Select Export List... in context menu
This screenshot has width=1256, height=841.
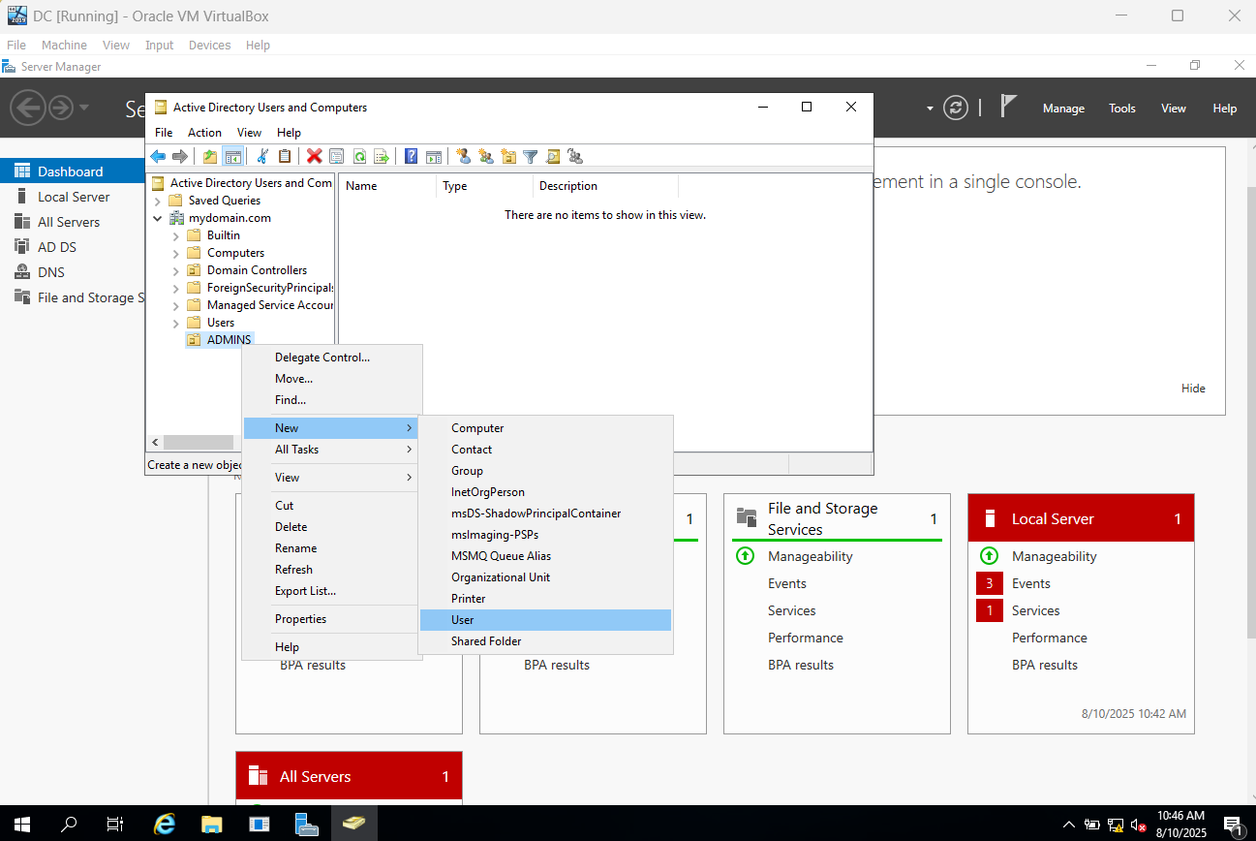click(331, 591)
